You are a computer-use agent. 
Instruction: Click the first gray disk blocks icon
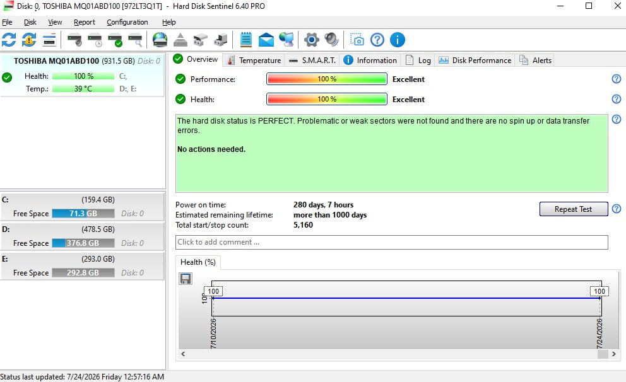[x=201, y=40]
